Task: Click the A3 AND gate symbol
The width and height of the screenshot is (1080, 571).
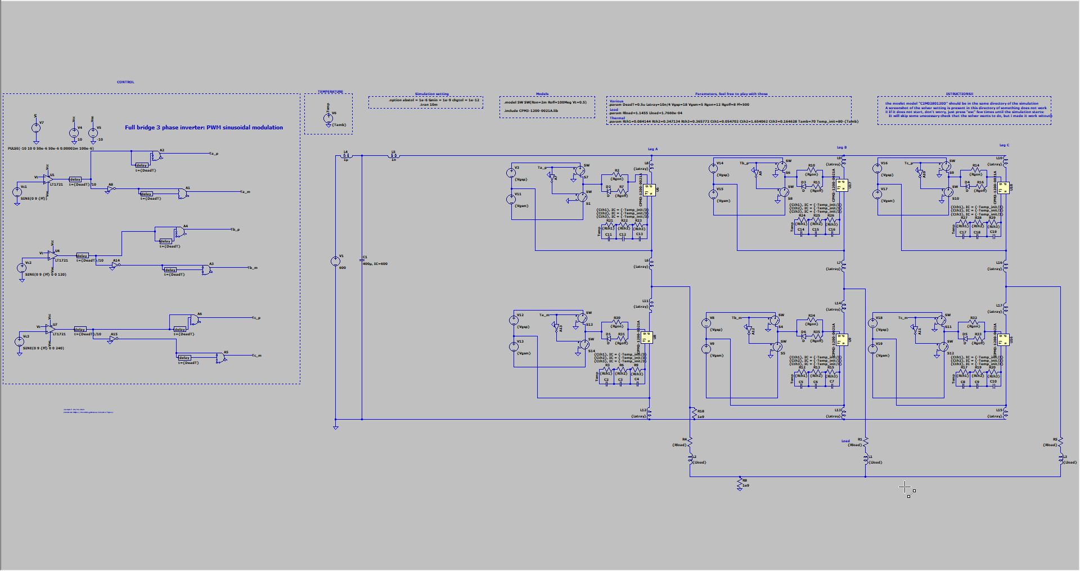Action: pos(206,269)
